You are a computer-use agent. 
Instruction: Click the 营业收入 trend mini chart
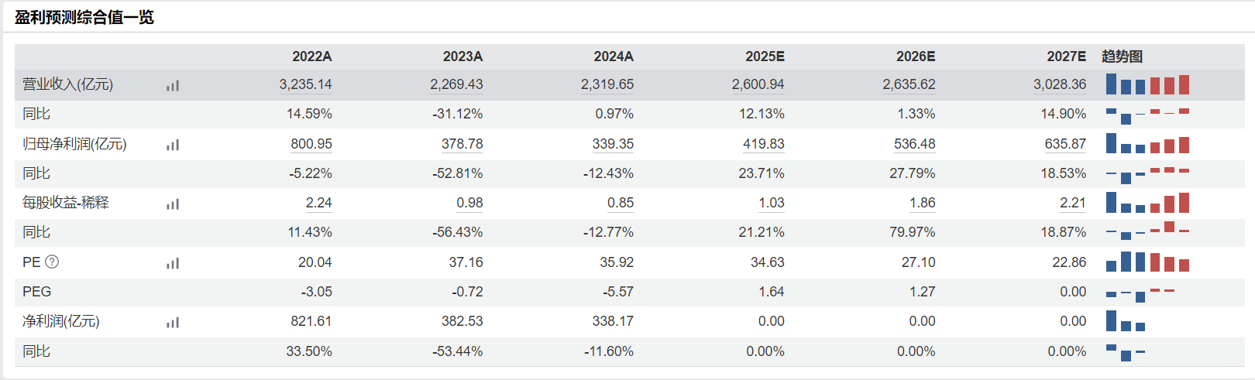coord(1147,84)
